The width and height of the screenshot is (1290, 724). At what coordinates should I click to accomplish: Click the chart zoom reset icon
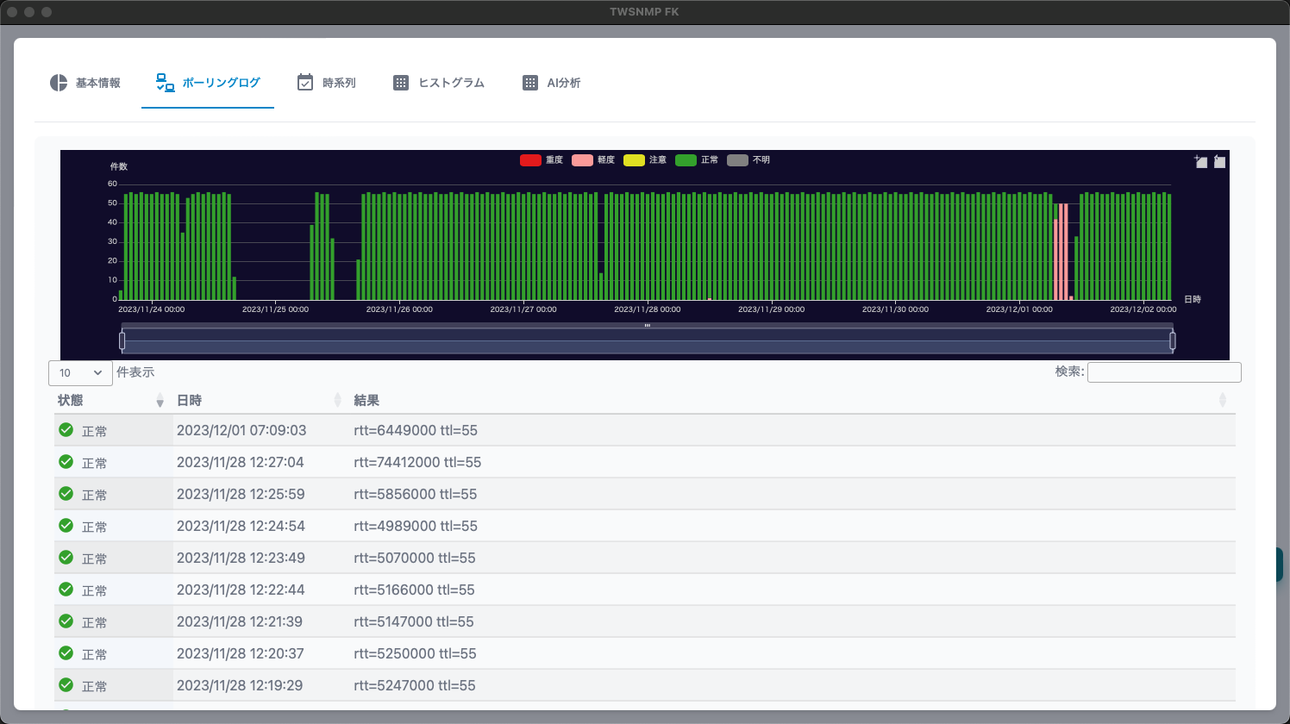pos(1219,161)
